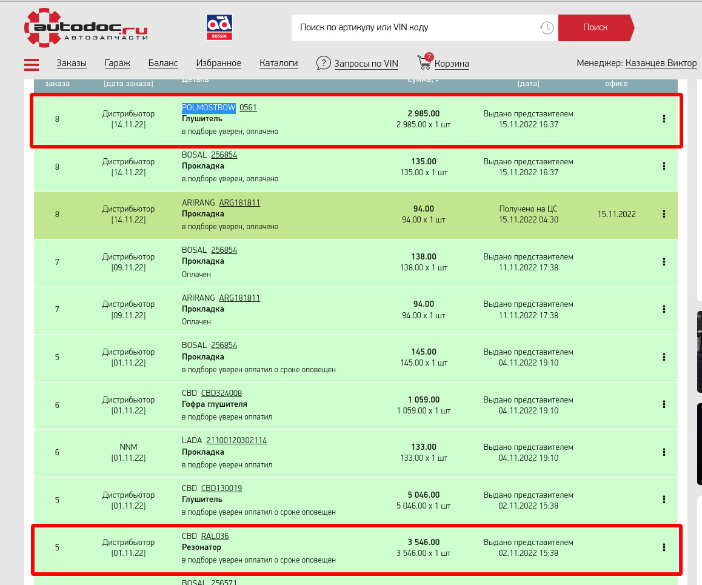The height and width of the screenshot is (585, 702).
Task: Click Резонатор part name
Action: [x=201, y=547]
